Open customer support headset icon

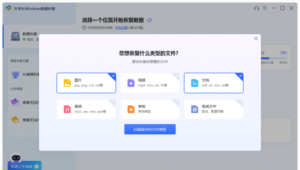click(x=256, y=8)
